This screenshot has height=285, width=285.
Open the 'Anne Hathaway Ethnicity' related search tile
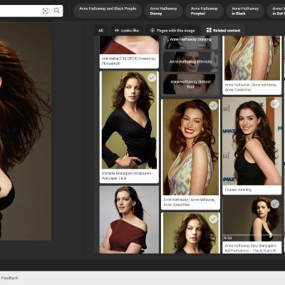190,62
